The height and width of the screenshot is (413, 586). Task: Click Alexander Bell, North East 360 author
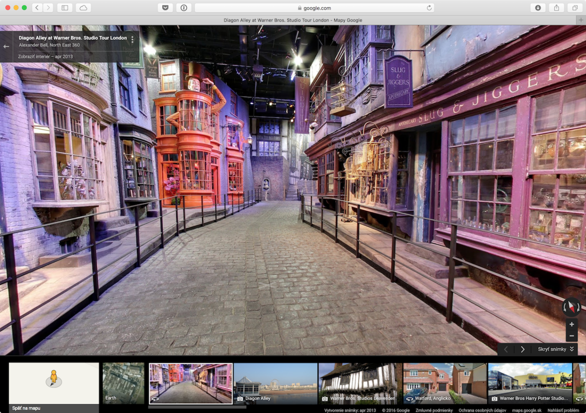tap(49, 45)
